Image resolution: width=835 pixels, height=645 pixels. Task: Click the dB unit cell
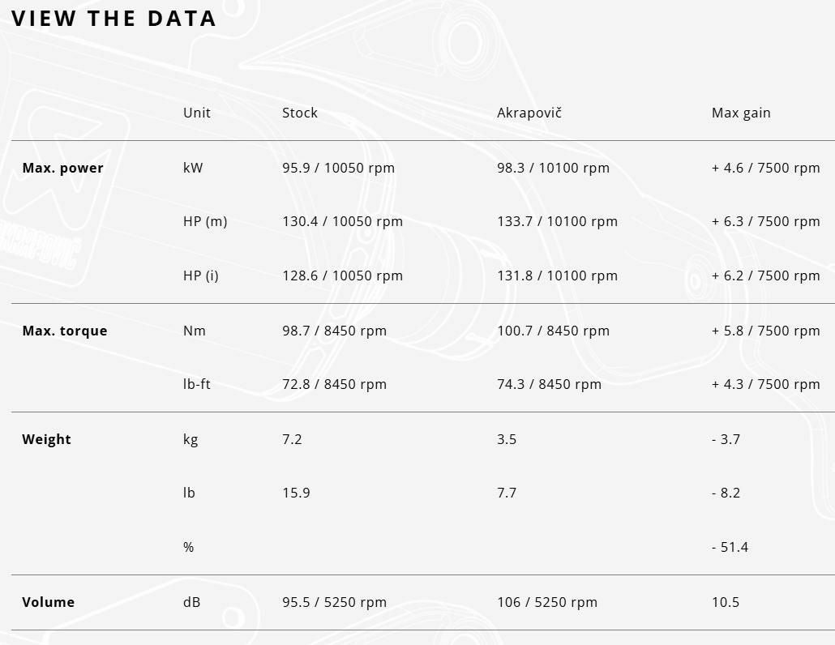191,602
